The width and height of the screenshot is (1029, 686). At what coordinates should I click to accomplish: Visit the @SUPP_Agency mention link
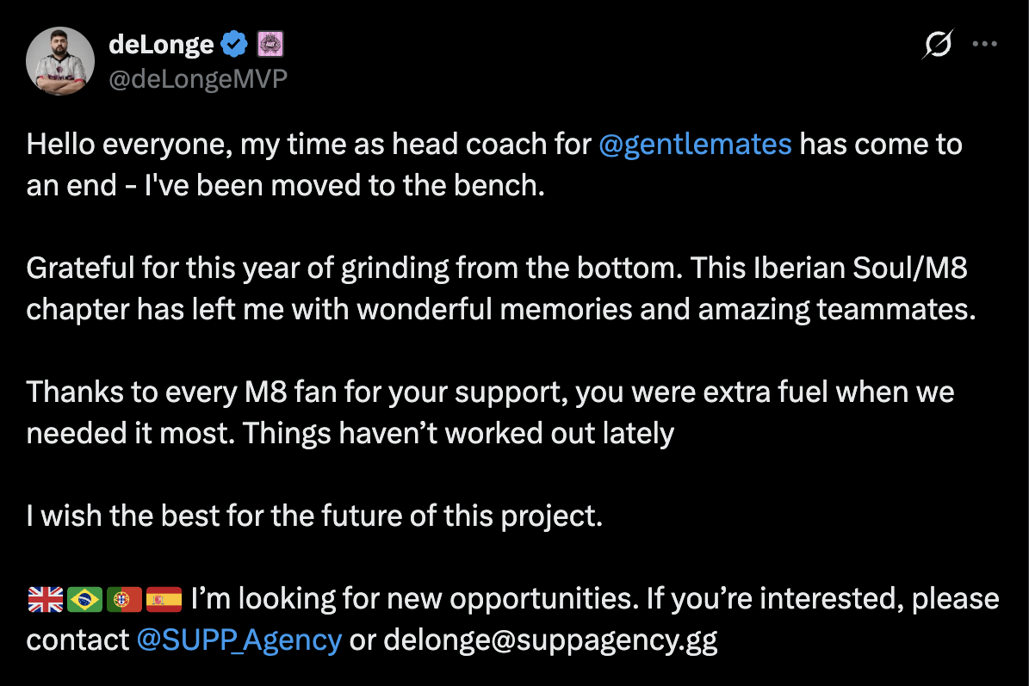(x=239, y=640)
